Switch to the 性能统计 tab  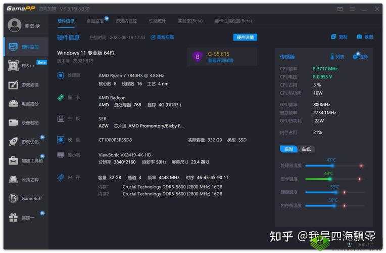click(x=157, y=21)
